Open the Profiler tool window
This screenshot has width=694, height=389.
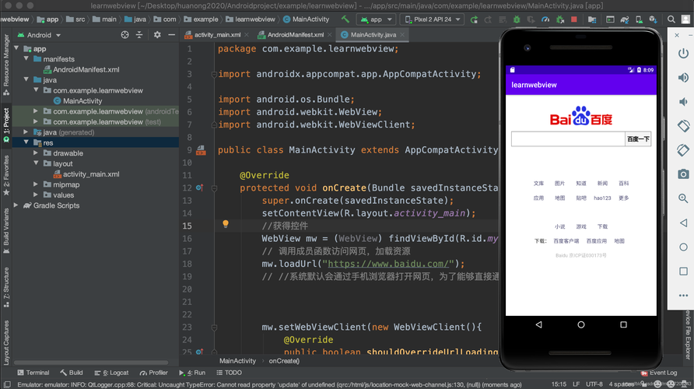pyautogui.click(x=153, y=373)
